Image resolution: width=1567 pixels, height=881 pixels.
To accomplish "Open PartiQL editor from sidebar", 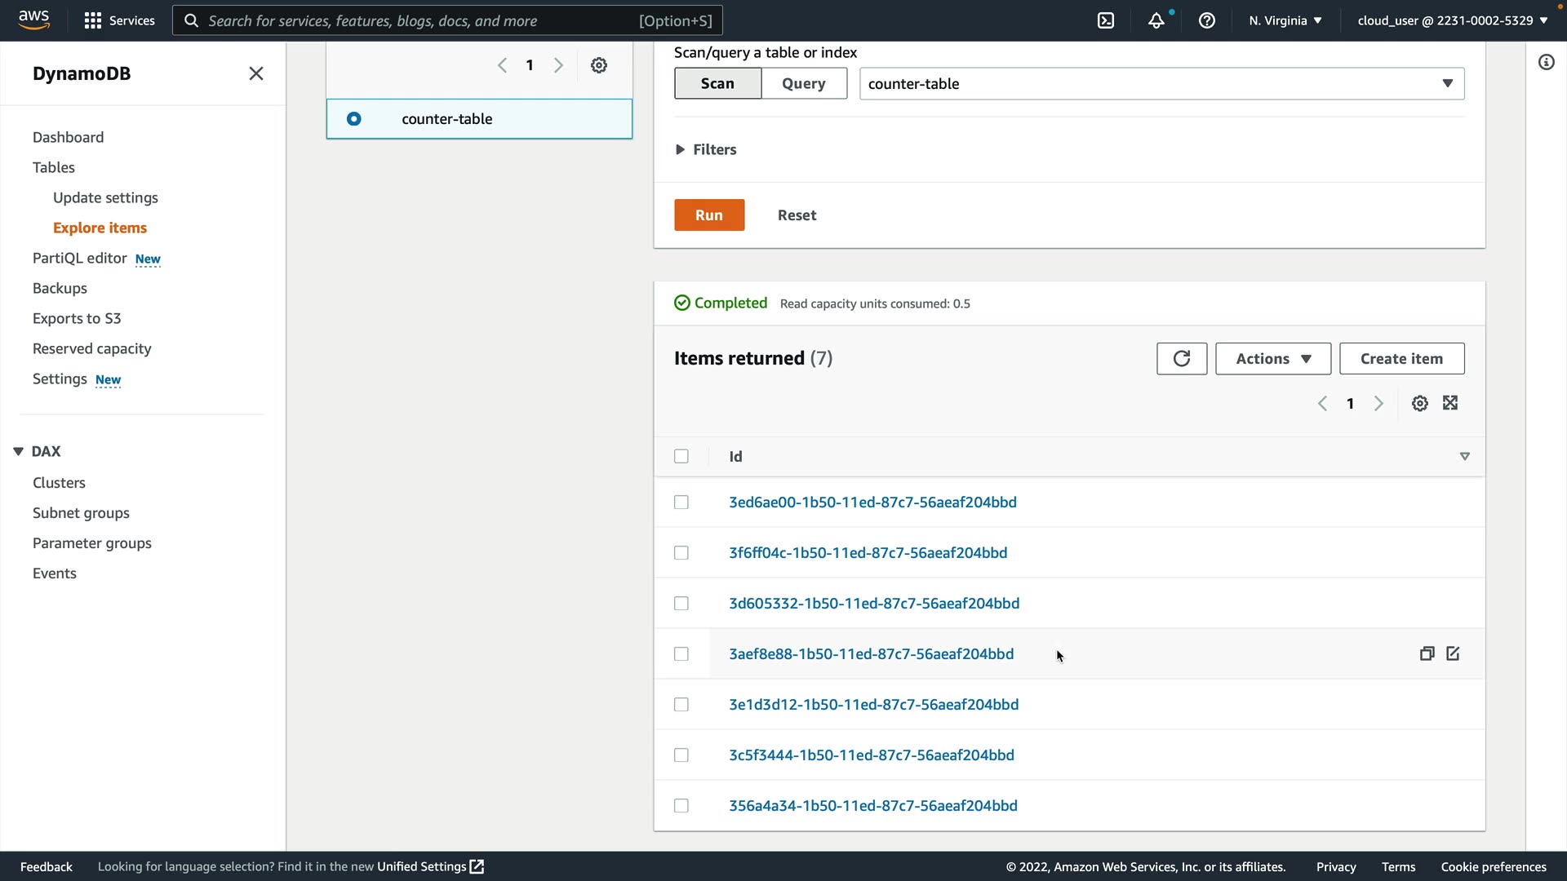I will [80, 259].
